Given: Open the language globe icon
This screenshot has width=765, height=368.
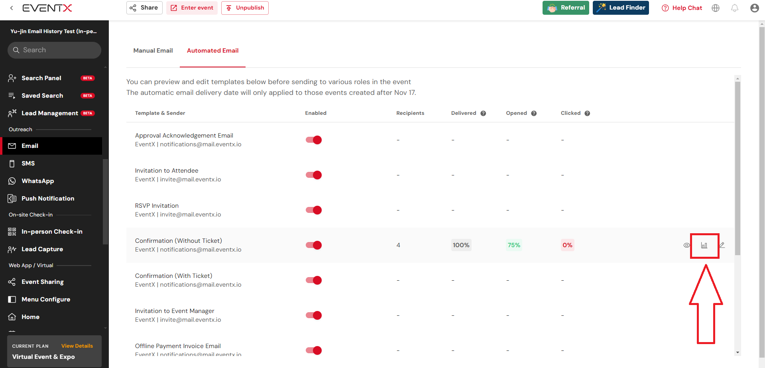Looking at the screenshot, I should tap(716, 8).
